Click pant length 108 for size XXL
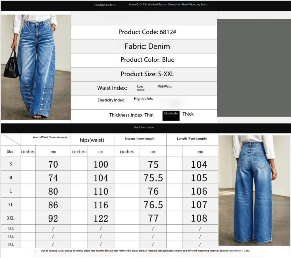Viewport: 291px width, 258px height. pyautogui.click(x=199, y=218)
